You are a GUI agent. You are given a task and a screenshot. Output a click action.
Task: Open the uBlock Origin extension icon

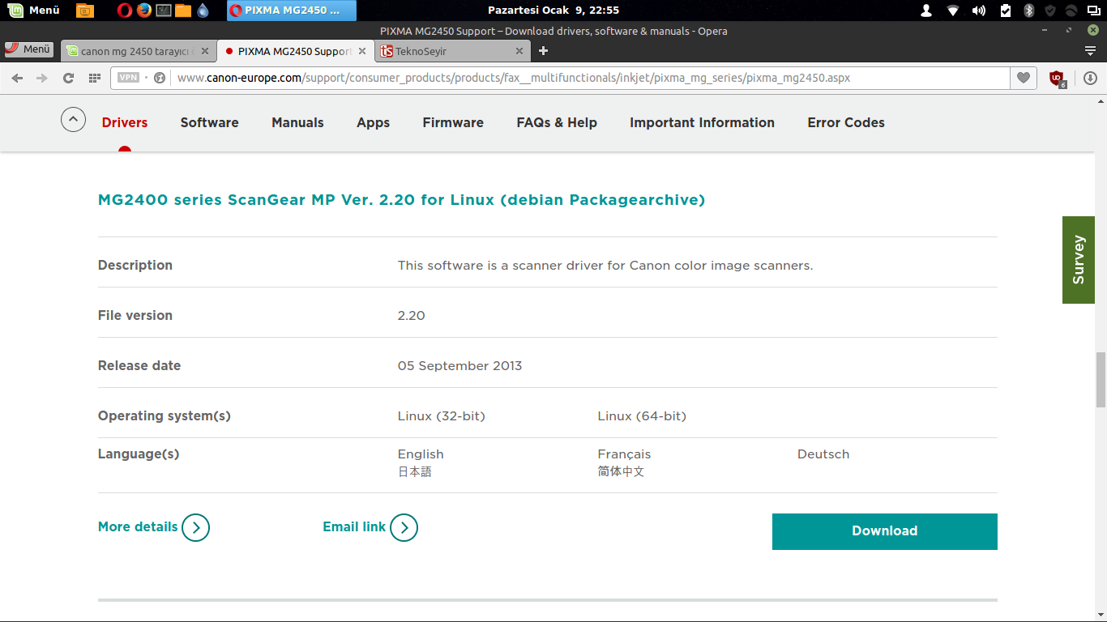(1058, 79)
